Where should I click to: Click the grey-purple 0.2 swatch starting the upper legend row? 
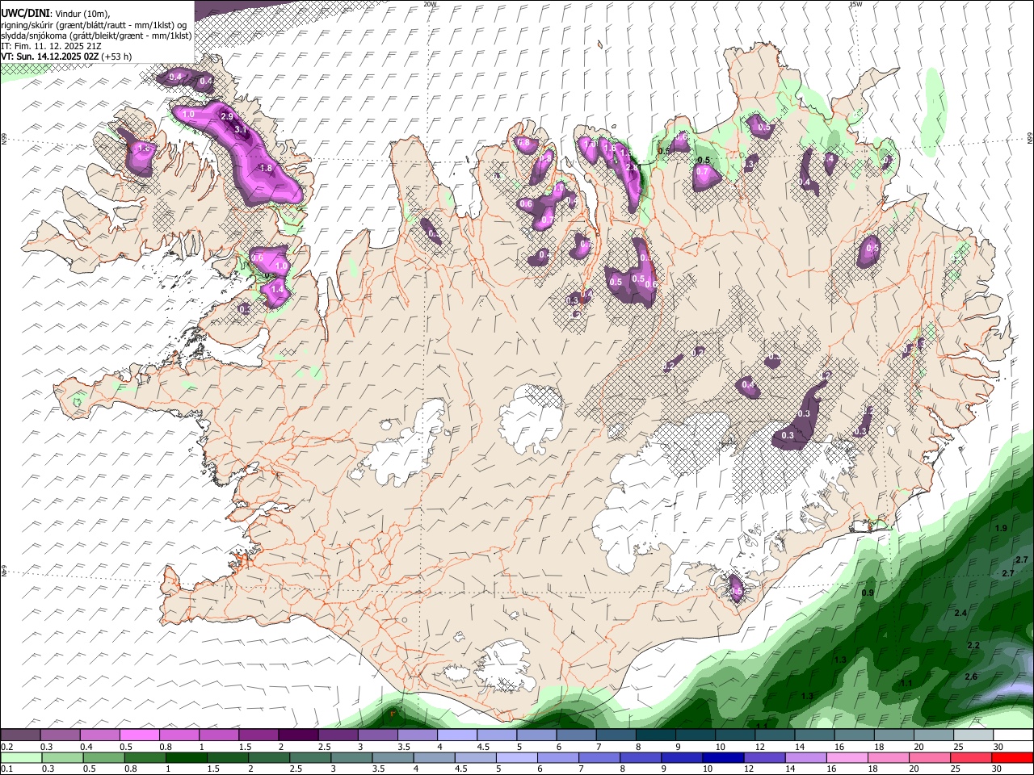click(x=21, y=735)
